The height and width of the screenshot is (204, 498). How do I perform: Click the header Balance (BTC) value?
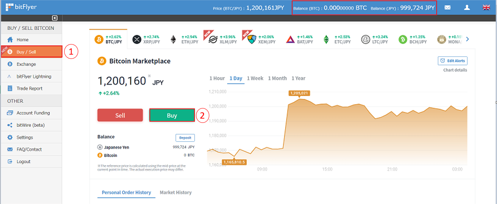345,7
